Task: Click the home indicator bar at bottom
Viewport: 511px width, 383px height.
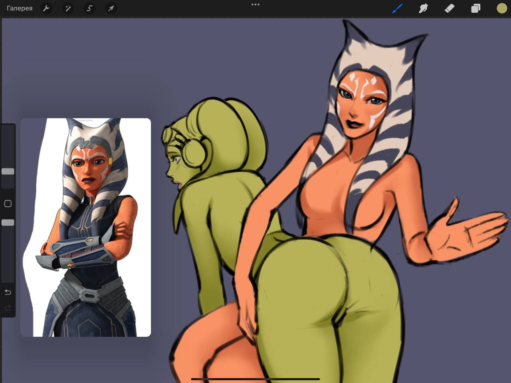Action: click(255, 379)
